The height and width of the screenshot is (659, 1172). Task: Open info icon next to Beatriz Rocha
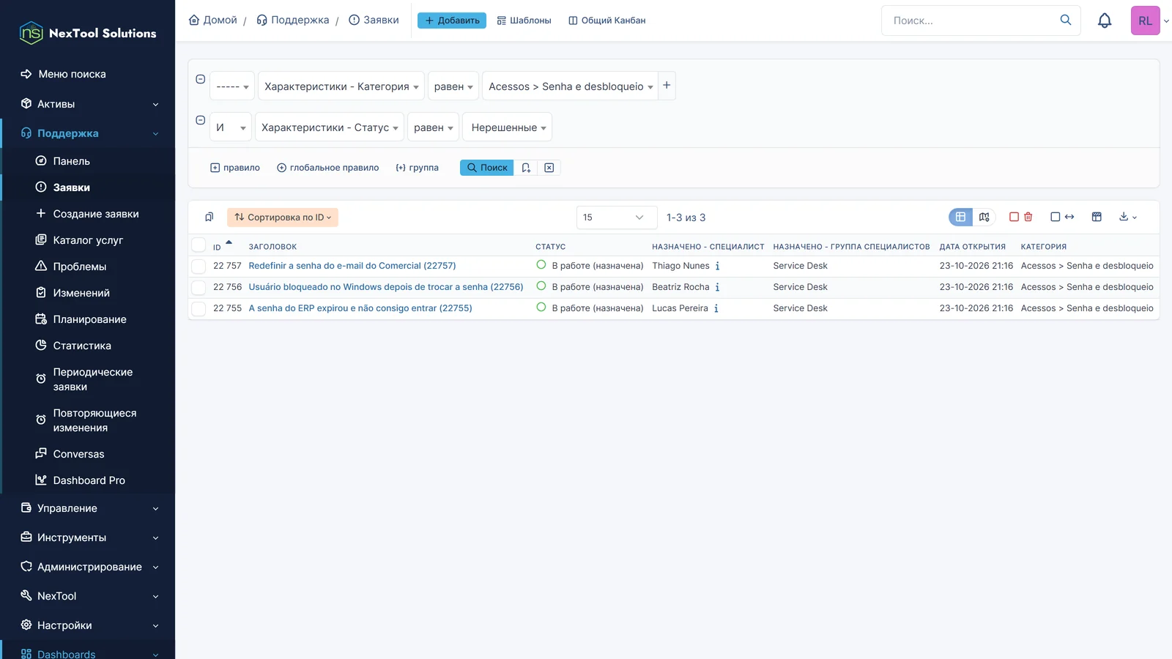click(x=717, y=287)
